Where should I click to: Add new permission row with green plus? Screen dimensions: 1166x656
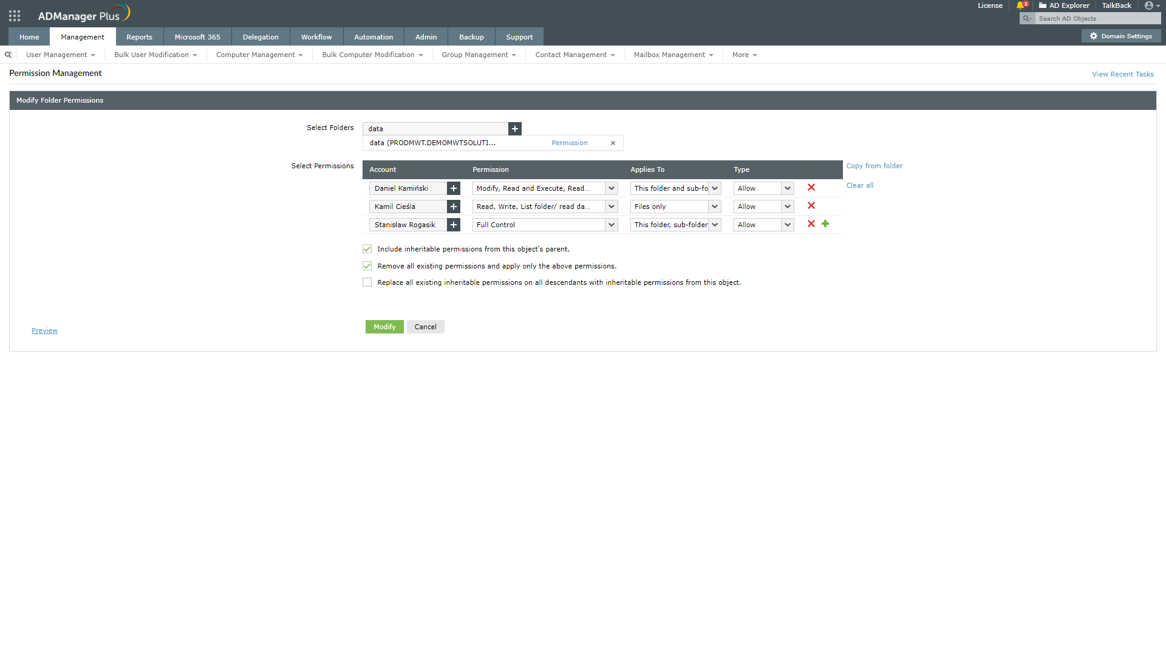pyautogui.click(x=825, y=224)
